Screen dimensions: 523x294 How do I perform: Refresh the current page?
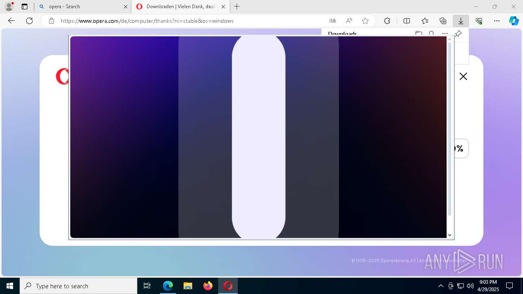point(29,21)
